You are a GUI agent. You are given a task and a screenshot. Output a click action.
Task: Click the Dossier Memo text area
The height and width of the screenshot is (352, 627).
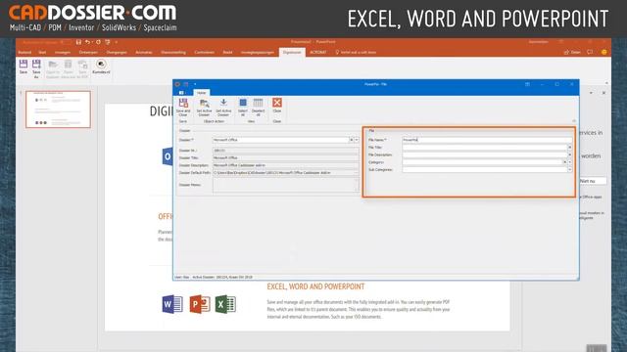(285, 185)
